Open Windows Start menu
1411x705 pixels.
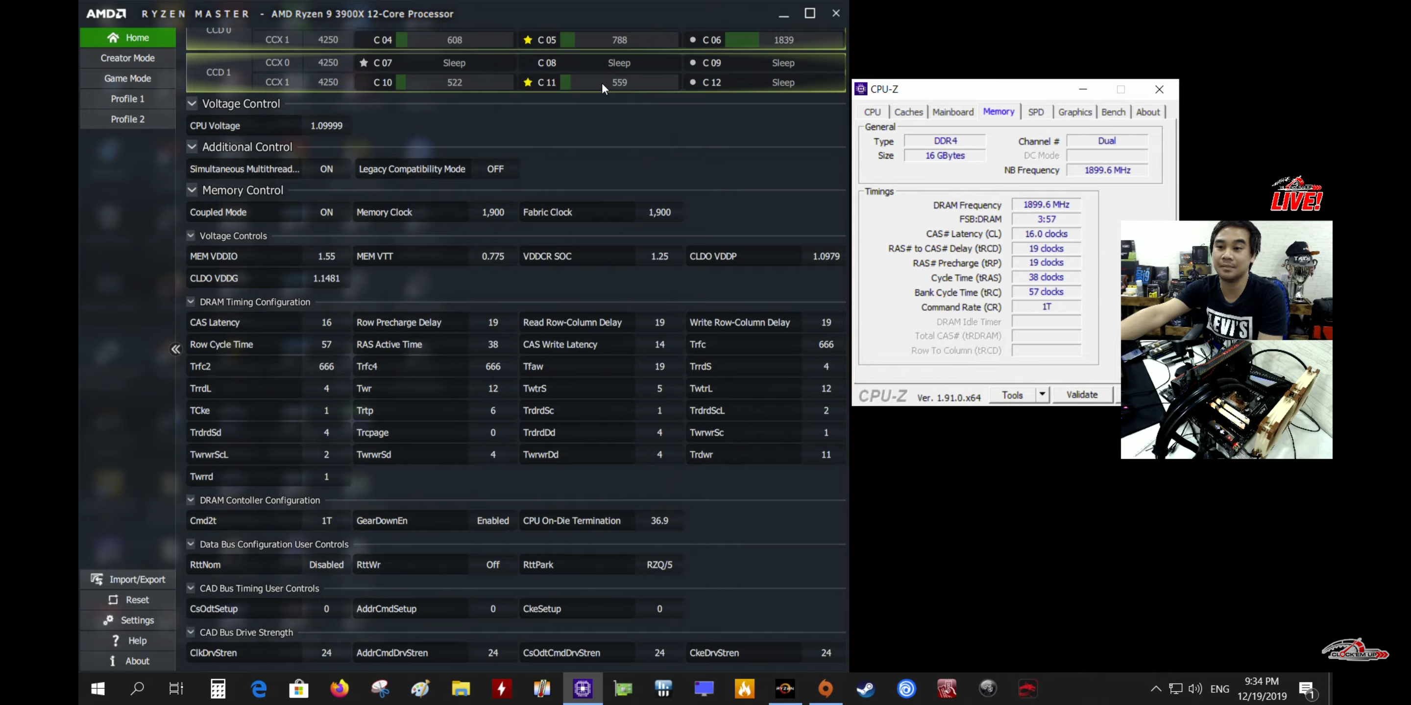(x=97, y=688)
